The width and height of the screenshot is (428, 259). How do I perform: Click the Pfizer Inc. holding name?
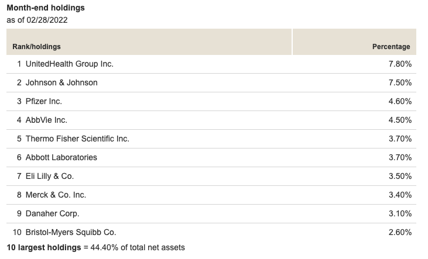44,101
